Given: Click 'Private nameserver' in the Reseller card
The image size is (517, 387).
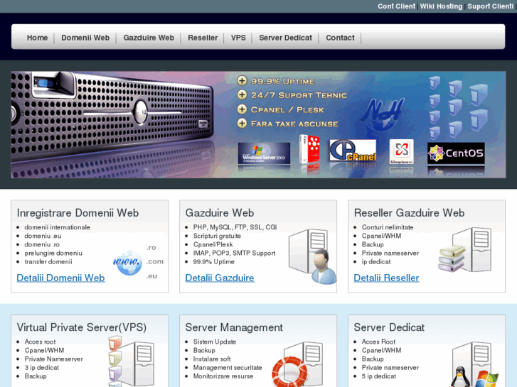Looking at the screenshot, I should click(x=390, y=254).
